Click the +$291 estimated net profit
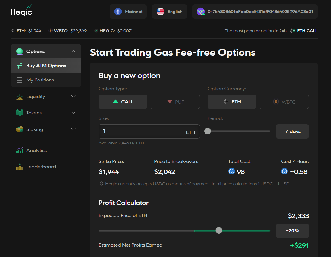 299,245
